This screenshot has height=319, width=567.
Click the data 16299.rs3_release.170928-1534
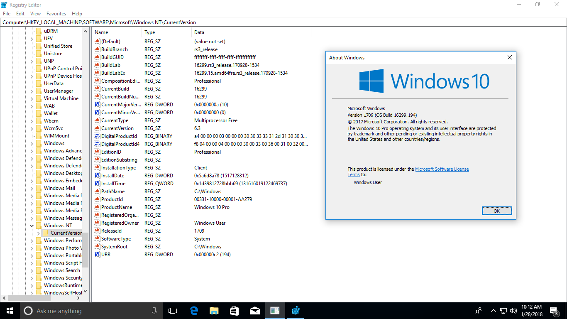pyautogui.click(x=227, y=65)
